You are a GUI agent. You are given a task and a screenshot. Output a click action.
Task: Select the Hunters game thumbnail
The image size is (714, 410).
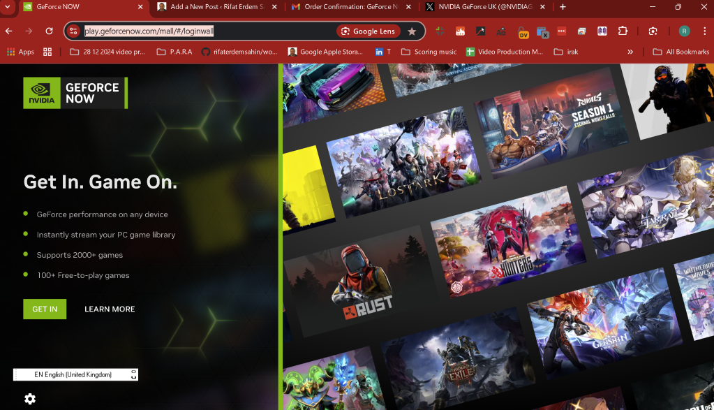(507, 242)
